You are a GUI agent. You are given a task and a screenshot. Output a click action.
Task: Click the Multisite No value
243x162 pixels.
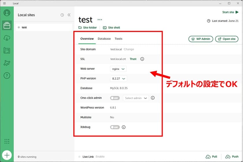point(112,117)
